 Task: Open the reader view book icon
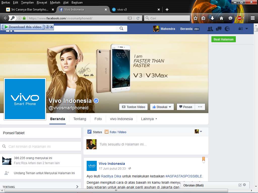pos(130,18)
